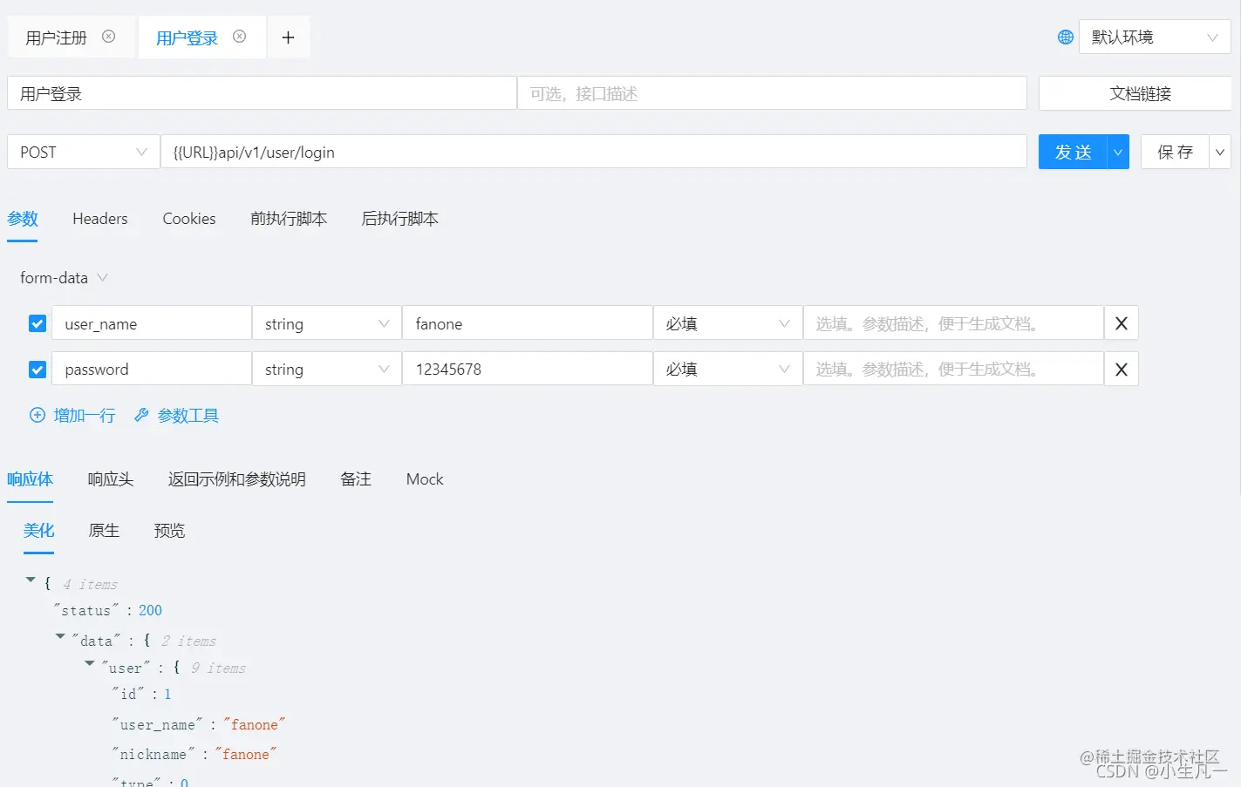Click the 参数工具 wrench icon
Viewport: 1241px width, 787px height.
(141, 416)
